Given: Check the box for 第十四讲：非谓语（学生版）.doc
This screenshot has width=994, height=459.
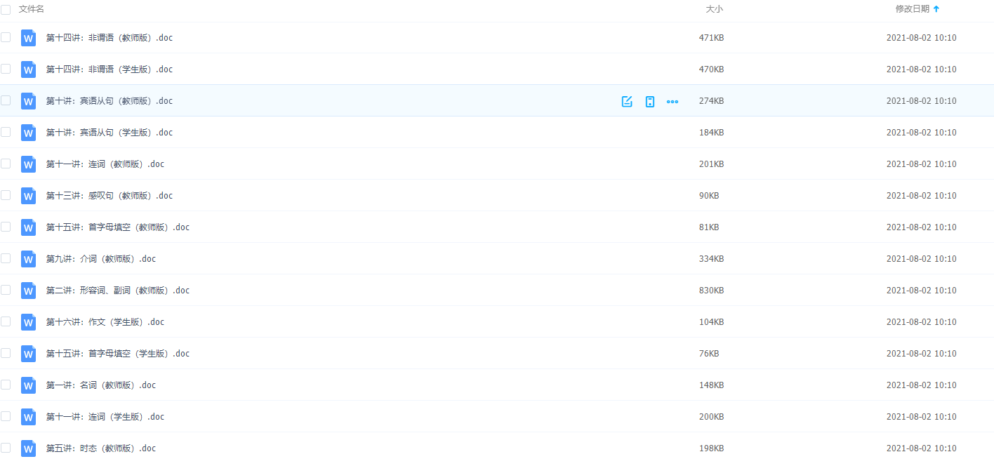Looking at the screenshot, I should click(6, 69).
